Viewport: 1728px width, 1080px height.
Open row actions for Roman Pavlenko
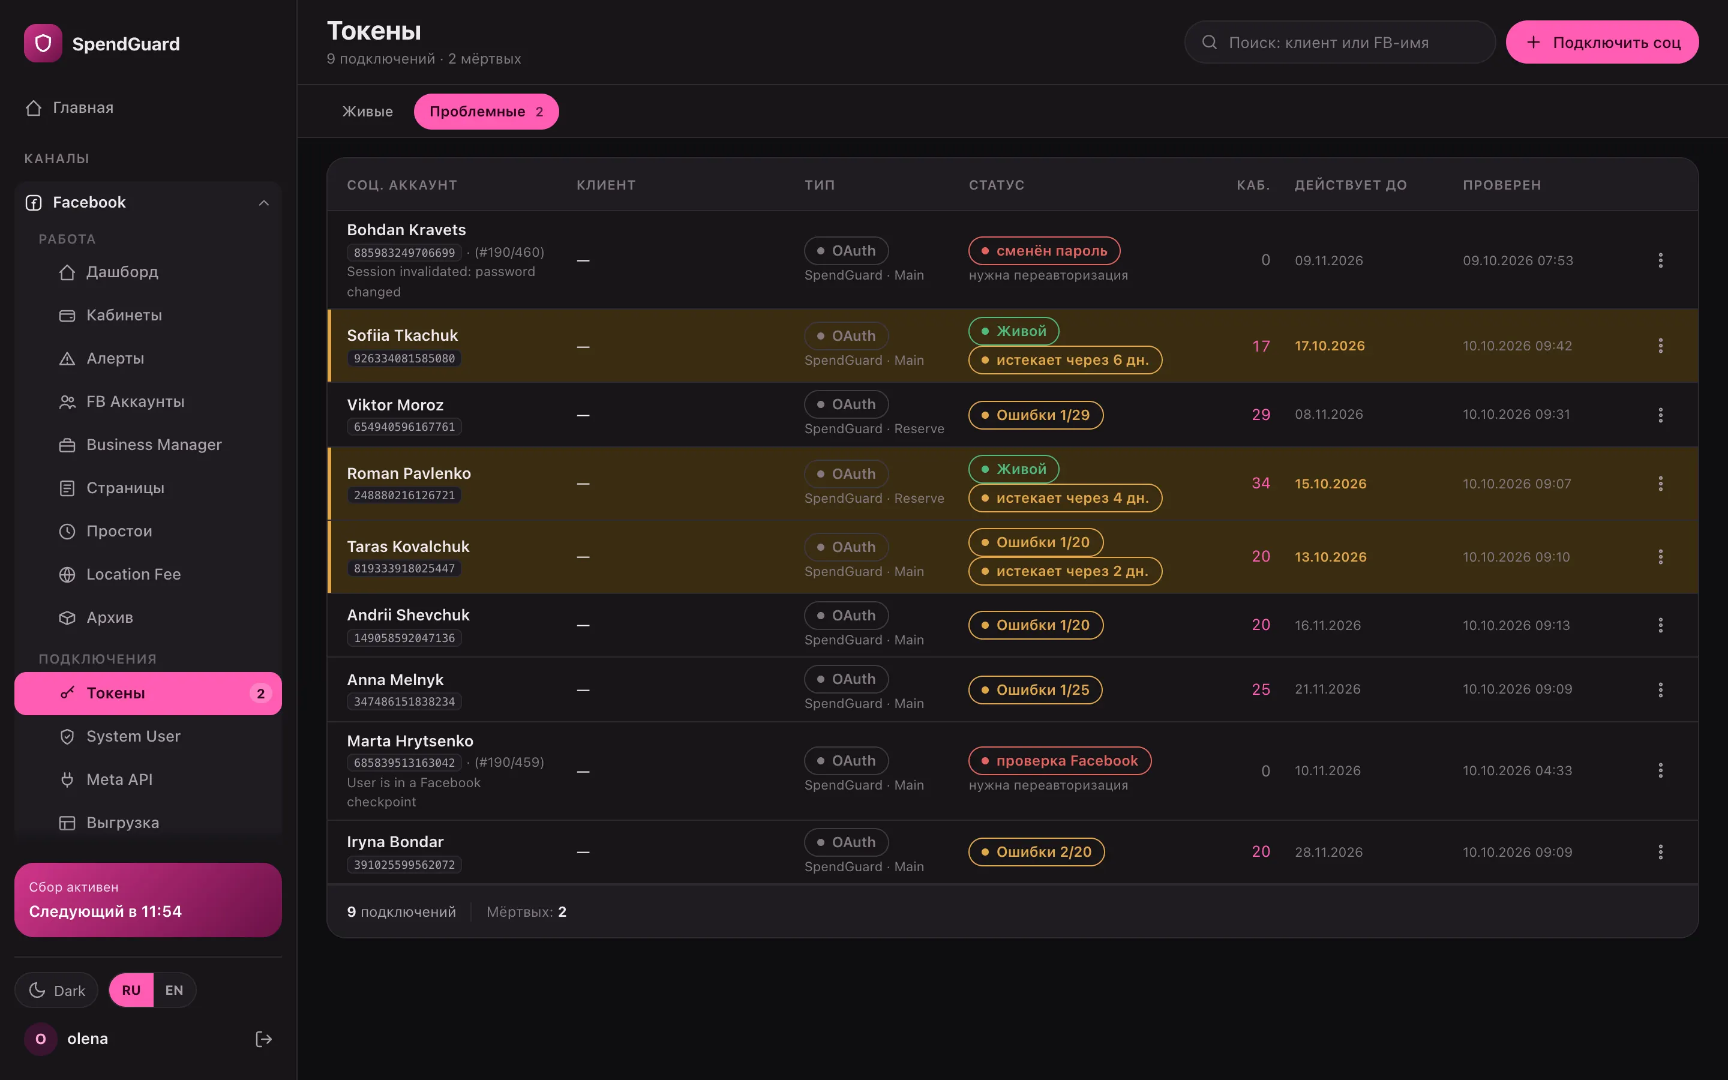[x=1660, y=484]
